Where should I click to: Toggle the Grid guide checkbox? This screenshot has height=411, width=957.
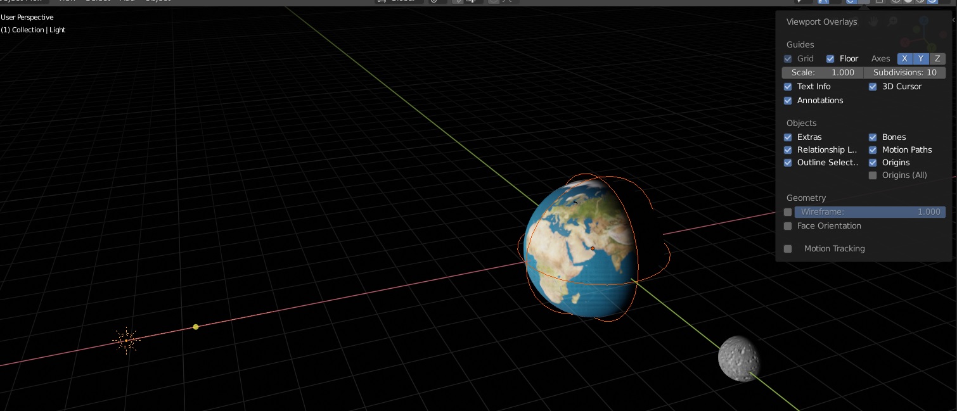point(788,59)
